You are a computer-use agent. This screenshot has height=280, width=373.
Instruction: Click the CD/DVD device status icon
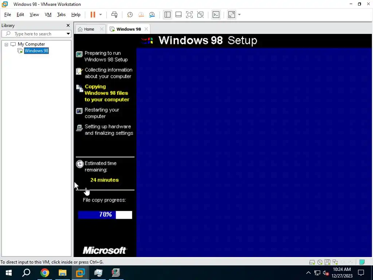[320, 262]
